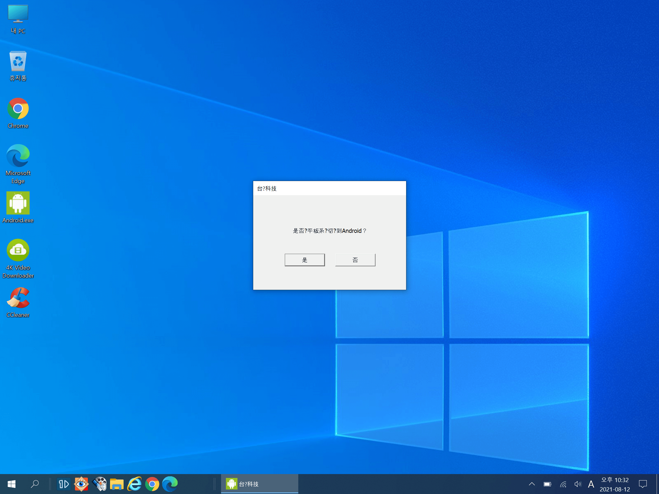Viewport: 659px width, 494px height.
Task: Open the notification action center
Action: (x=643, y=484)
